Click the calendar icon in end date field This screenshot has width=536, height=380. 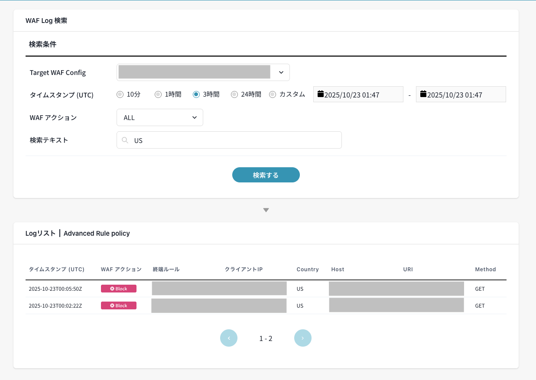click(x=423, y=94)
